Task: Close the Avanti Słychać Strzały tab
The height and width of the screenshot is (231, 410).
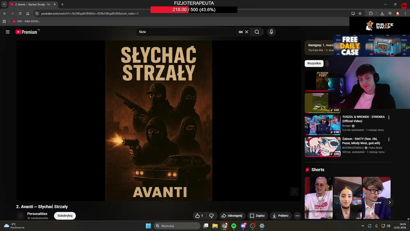Action: [54, 4]
